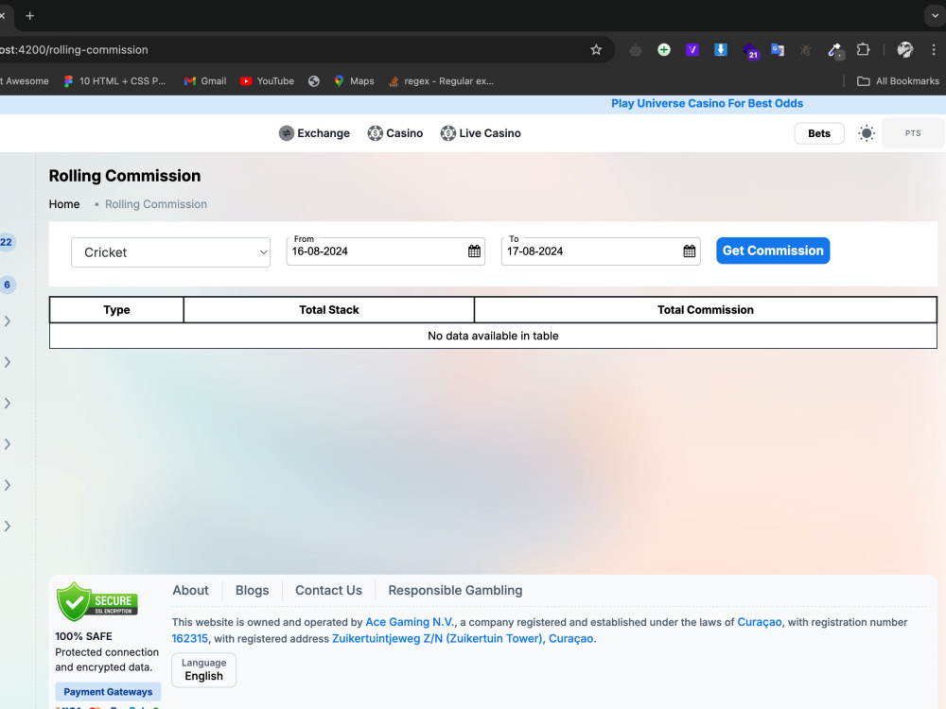Click the No data available in table row
The height and width of the screenshot is (709, 946).
click(493, 336)
